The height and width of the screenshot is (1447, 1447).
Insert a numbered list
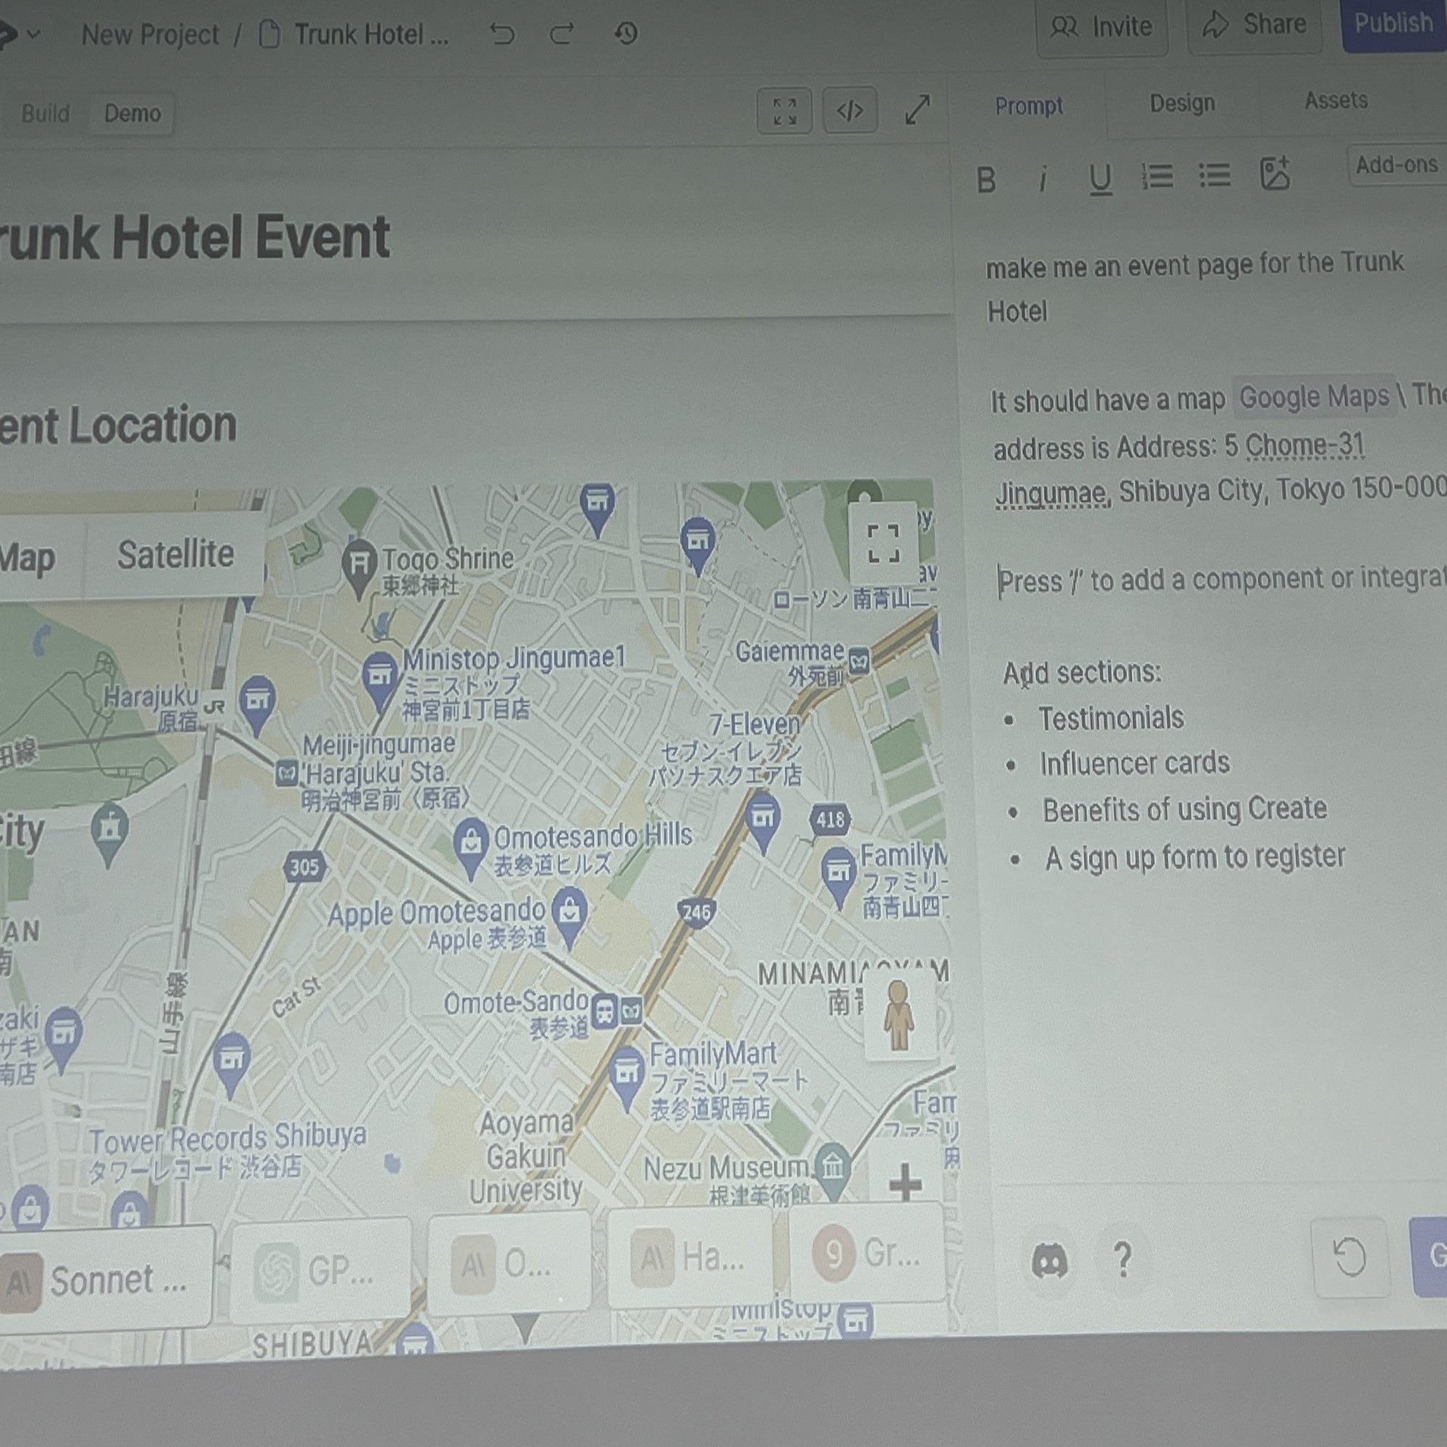[1157, 177]
